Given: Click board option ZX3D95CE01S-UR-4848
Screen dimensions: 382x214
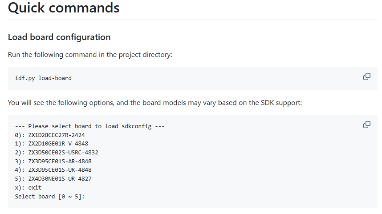Looking at the screenshot, I should point(60,170).
